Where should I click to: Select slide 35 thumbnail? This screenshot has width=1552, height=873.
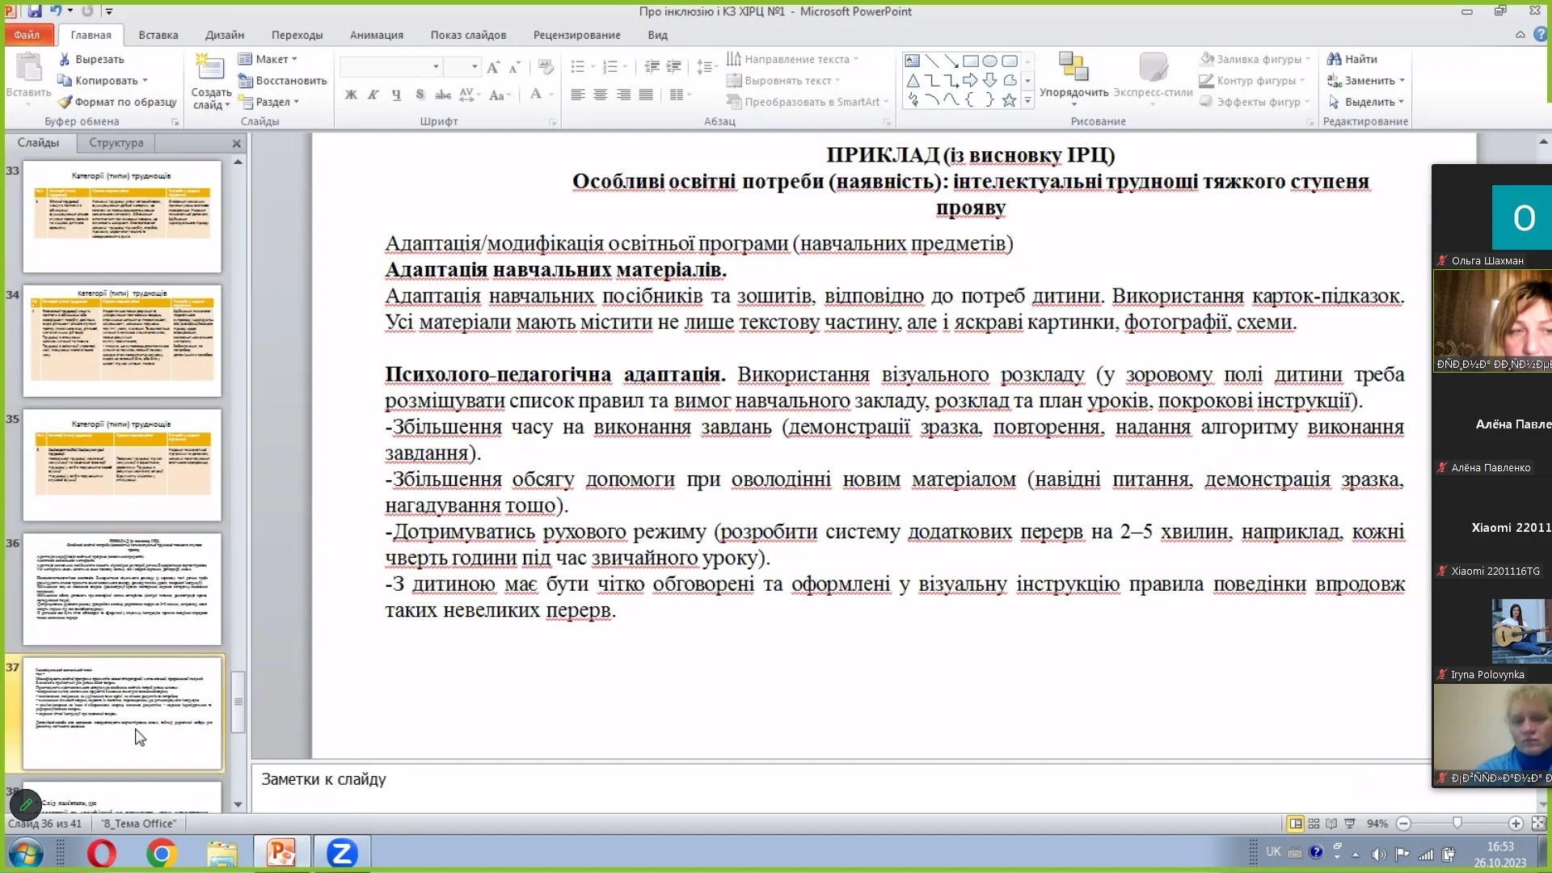click(122, 464)
